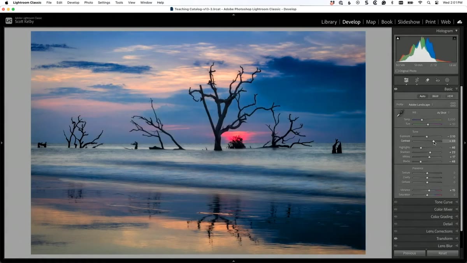Select the Red Eye correction tool
Viewport: 467px width, 263px height.
tap(437, 80)
